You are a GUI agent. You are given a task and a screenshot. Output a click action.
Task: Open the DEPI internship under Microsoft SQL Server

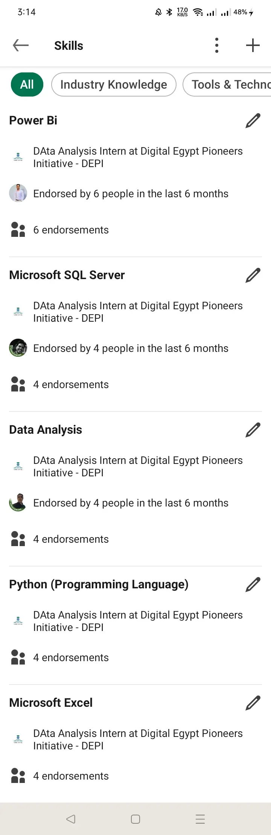137,312
